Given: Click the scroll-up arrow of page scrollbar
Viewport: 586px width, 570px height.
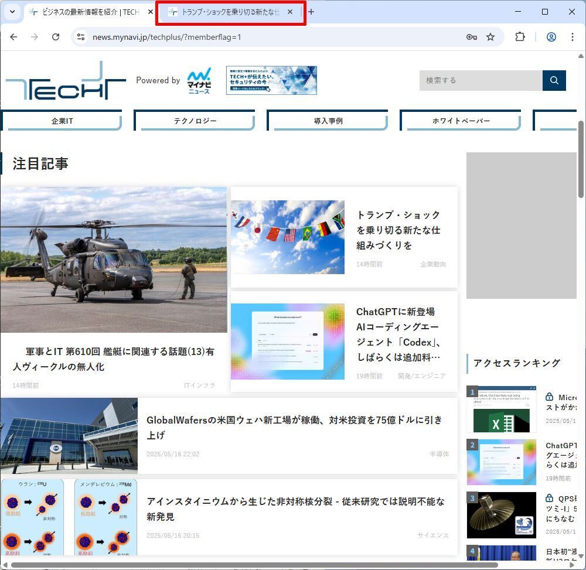Looking at the screenshot, I should coord(581,56).
